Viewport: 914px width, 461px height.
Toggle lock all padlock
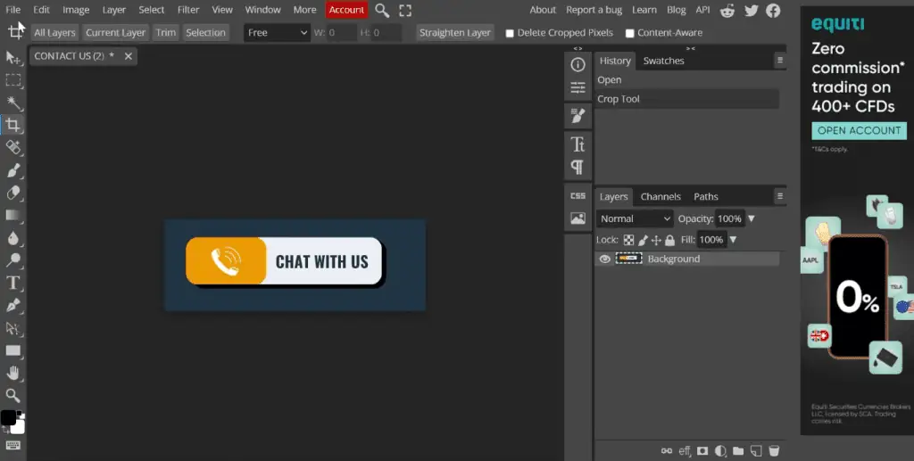(x=669, y=240)
